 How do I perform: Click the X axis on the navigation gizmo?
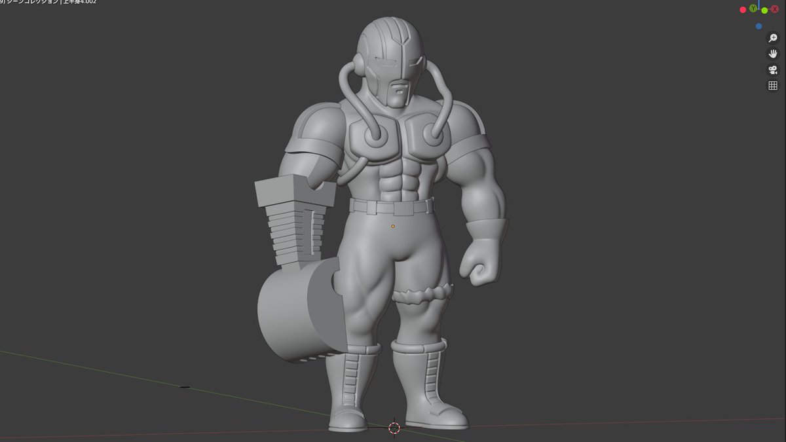click(x=775, y=9)
